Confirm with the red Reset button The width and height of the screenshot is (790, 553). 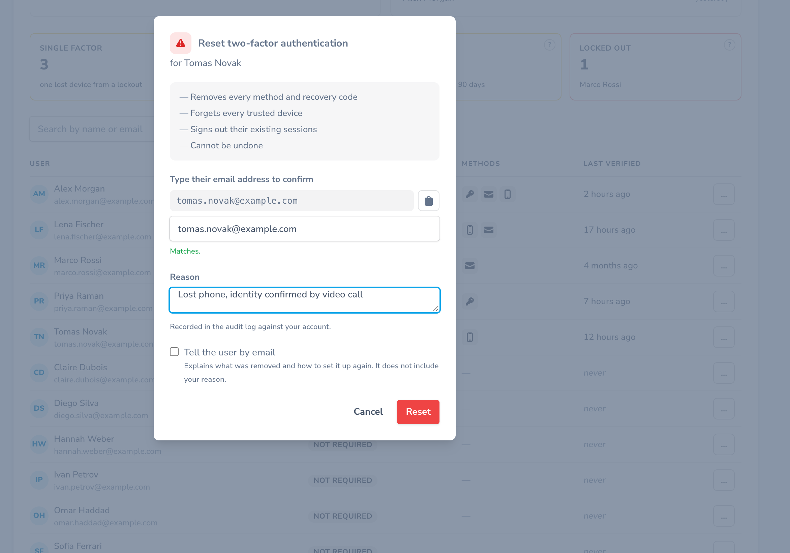click(418, 412)
